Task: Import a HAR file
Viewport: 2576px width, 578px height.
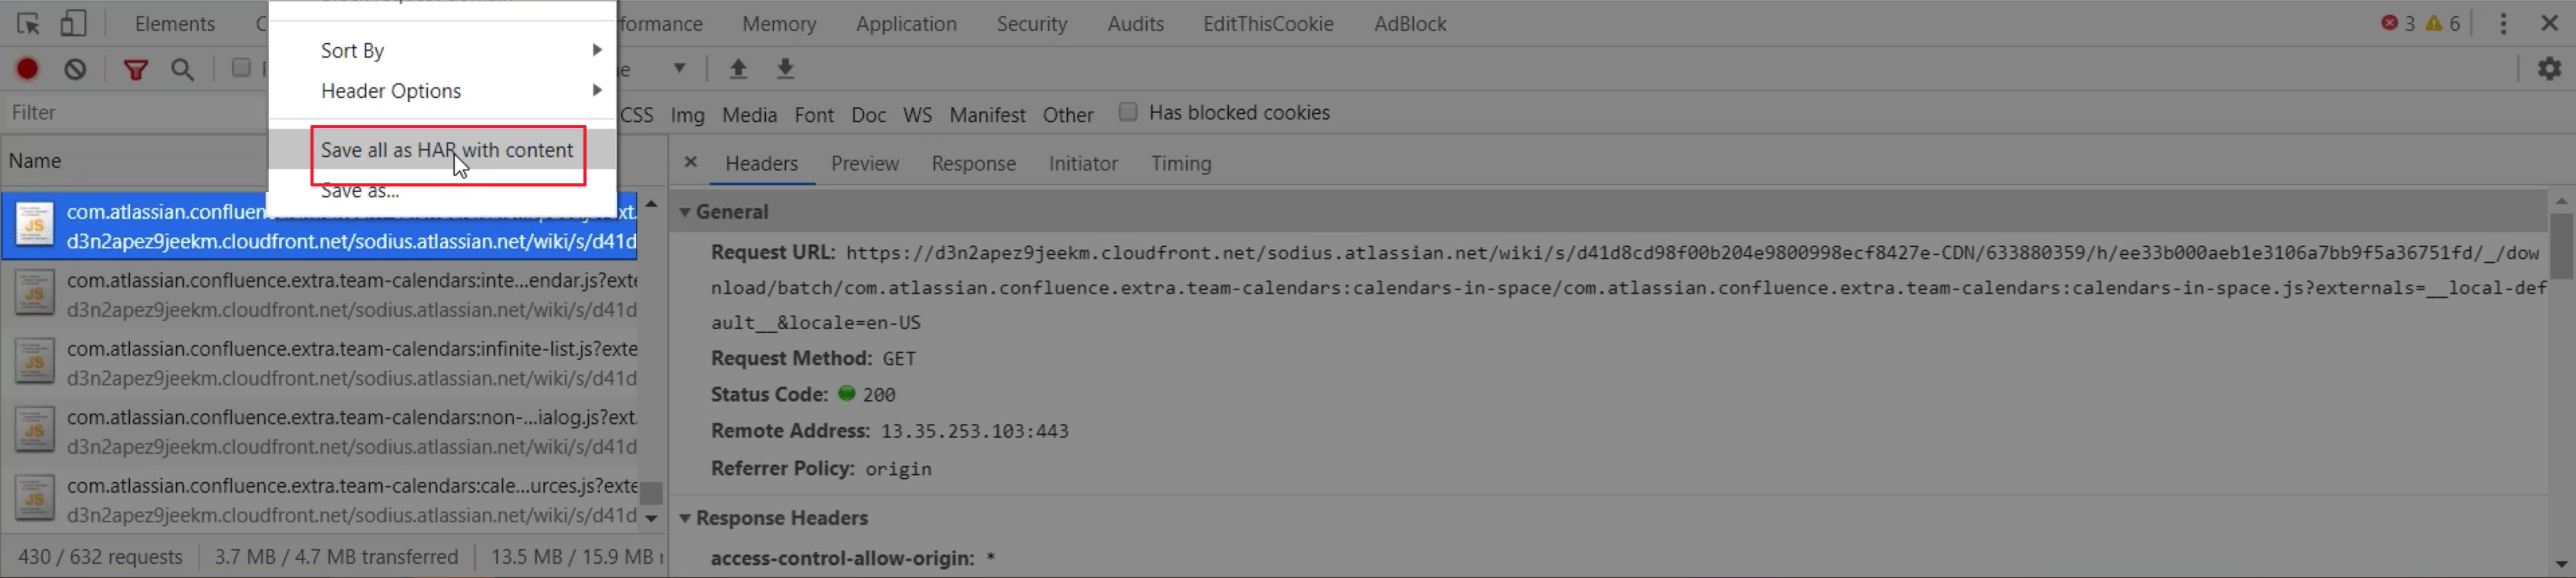Action: point(738,68)
